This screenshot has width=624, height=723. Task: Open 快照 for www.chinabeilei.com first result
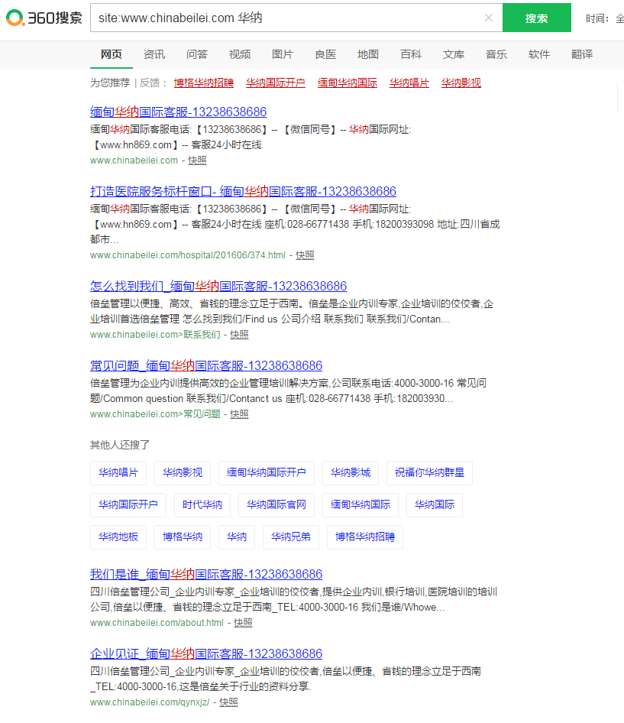coord(197,160)
